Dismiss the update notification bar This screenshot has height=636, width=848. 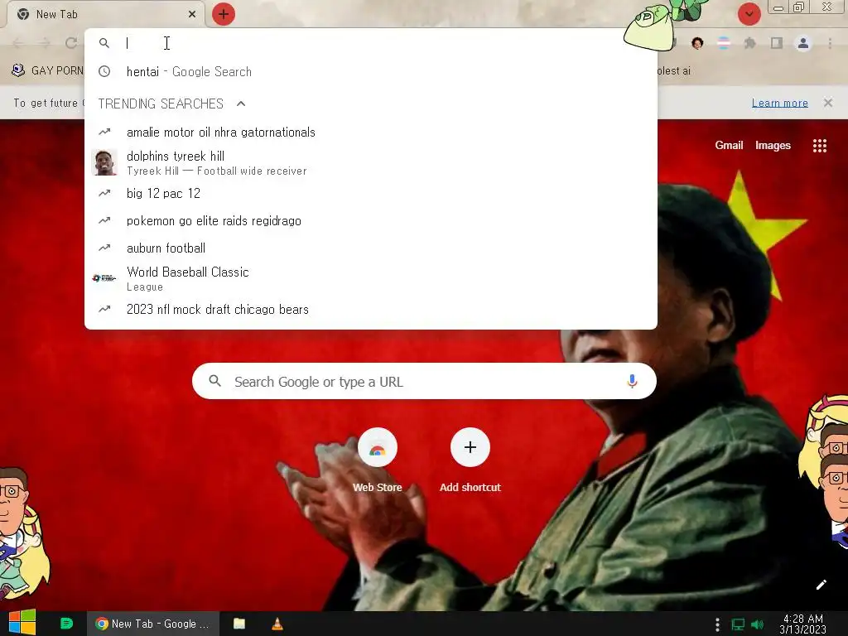(x=828, y=103)
